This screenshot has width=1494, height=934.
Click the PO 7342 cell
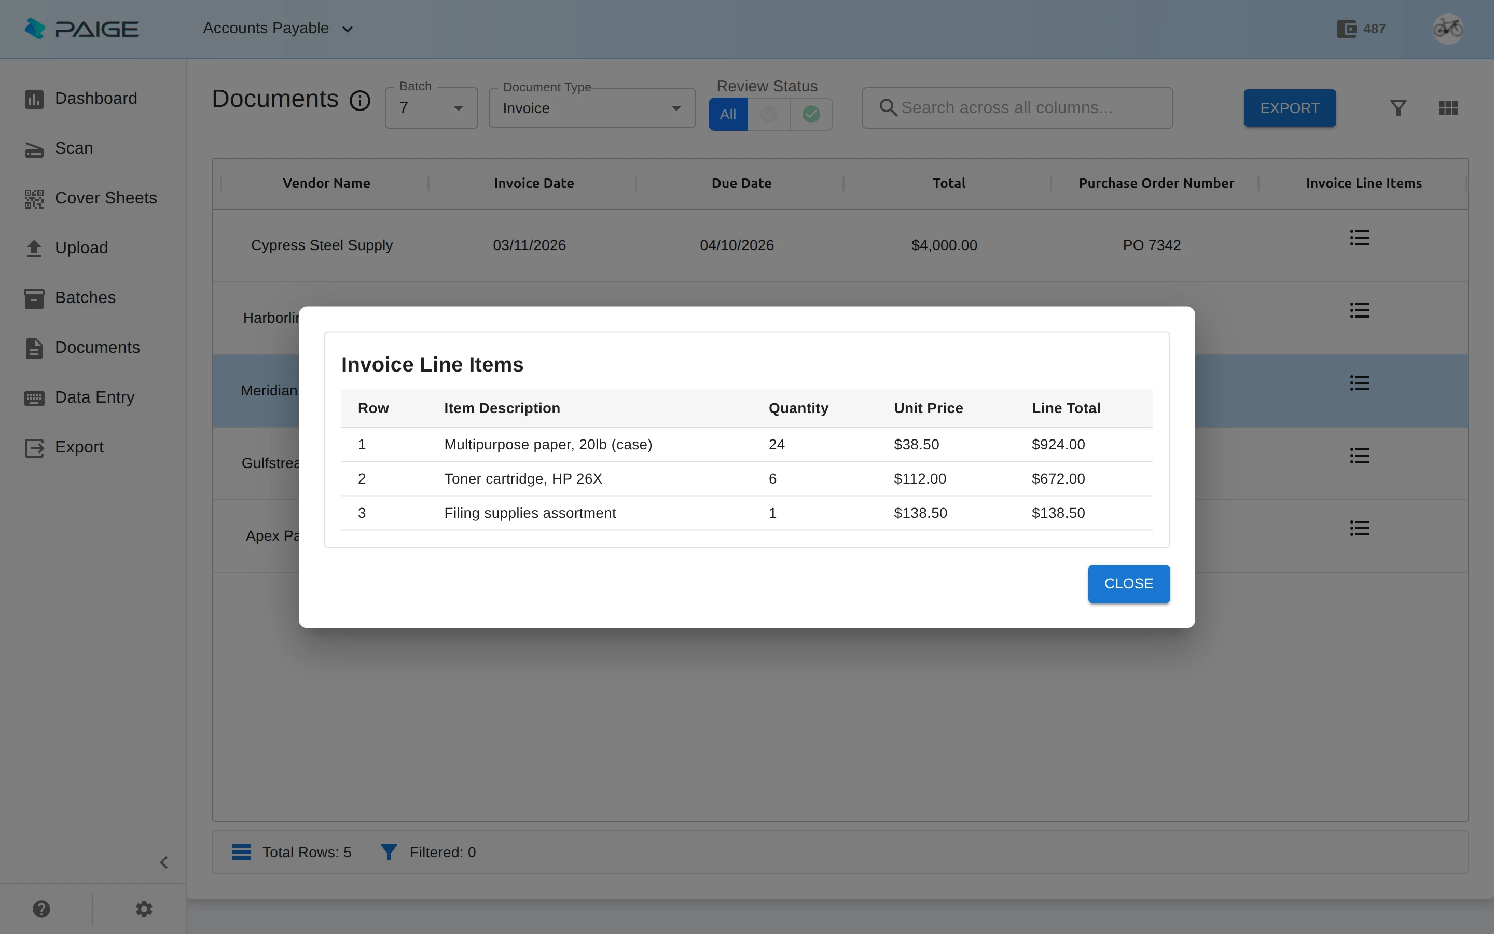coord(1152,245)
